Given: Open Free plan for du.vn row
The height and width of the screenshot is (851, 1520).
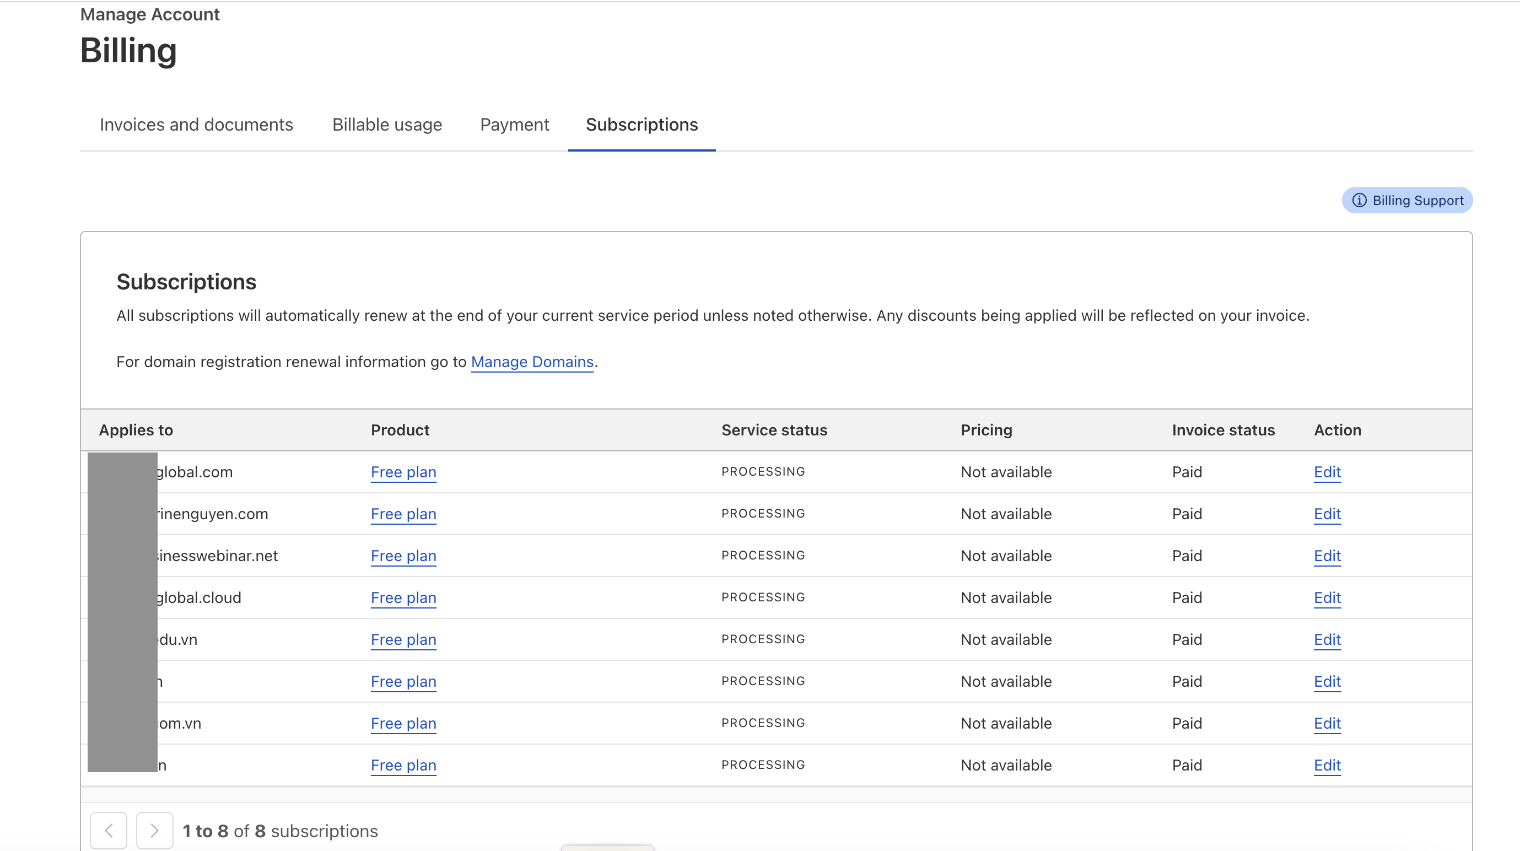Looking at the screenshot, I should click(403, 640).
